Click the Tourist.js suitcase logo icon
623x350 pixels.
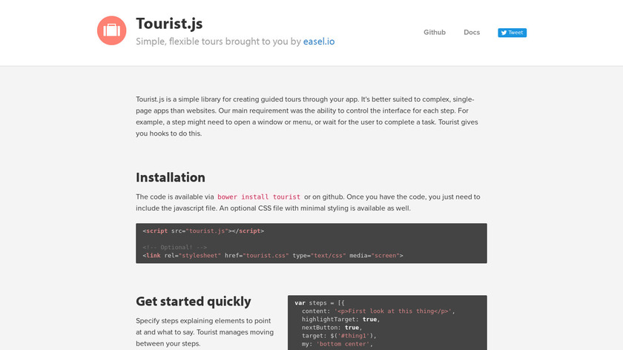pyautogui.click(x=112, y=30)
